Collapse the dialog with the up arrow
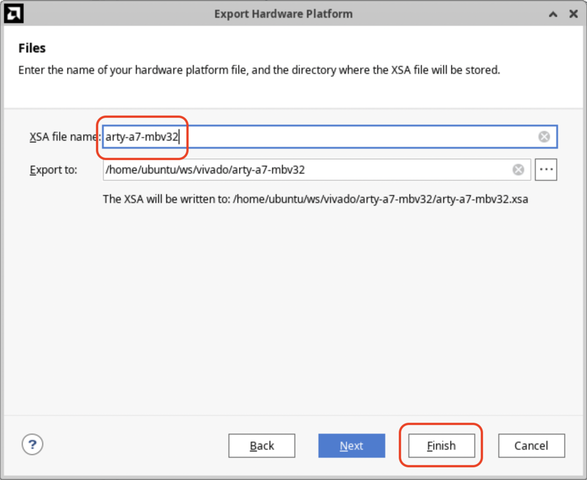The image size is (587, 480). [x=553, y=14]
